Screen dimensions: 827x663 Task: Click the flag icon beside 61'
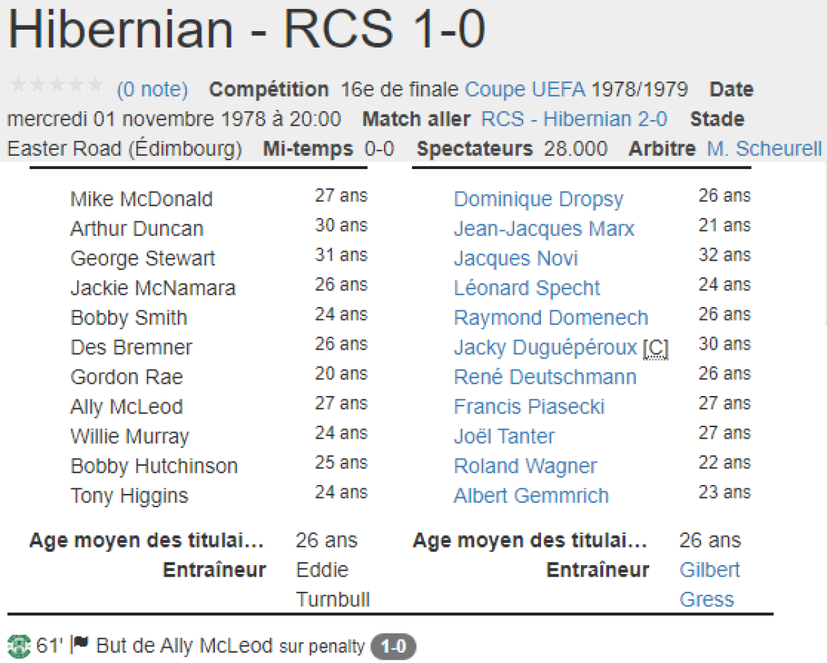click(81, 645)
